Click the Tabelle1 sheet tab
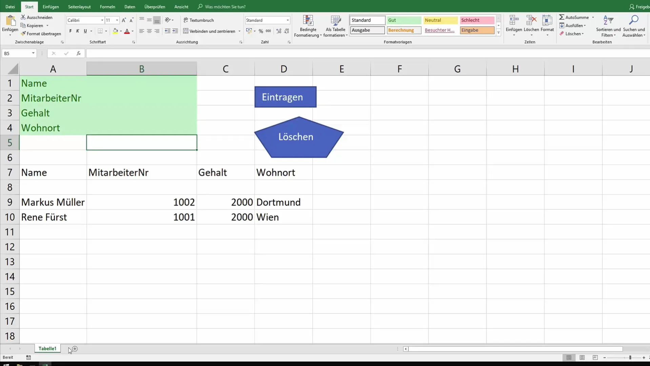 point(47,348)
